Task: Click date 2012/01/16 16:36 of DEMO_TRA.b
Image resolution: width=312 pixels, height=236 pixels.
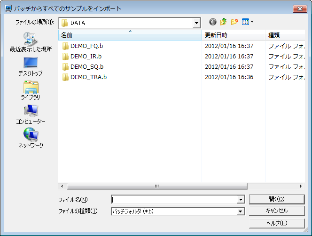Action: coord(229,77)
